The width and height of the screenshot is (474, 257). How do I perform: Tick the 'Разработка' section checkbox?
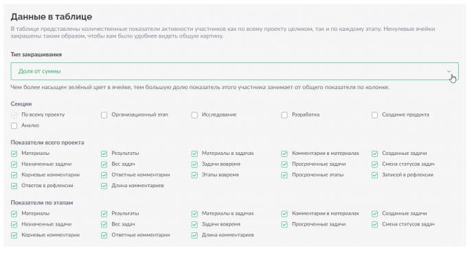tap(284, 115)
